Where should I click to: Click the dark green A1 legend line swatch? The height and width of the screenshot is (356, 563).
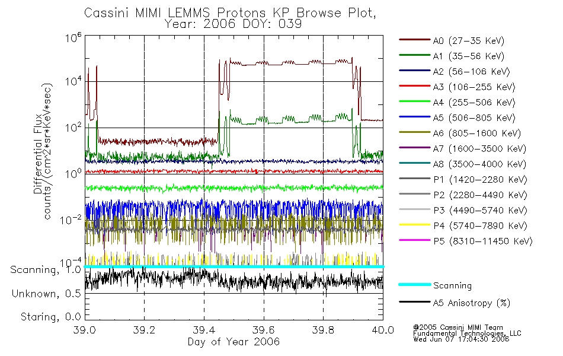[415, 55]
